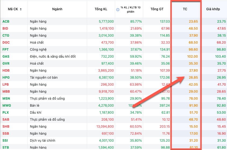Screen dimensions: 227x150
Task: Open the CTG stock ticker
Action: tap(6, 36)
